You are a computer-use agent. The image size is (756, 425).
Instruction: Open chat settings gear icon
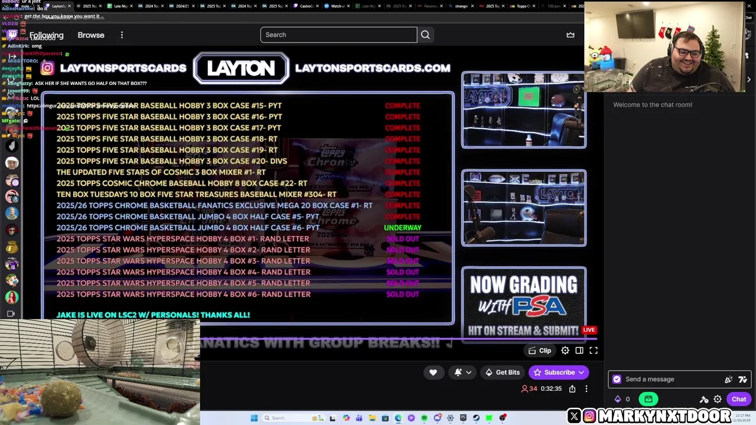[718, 400]
